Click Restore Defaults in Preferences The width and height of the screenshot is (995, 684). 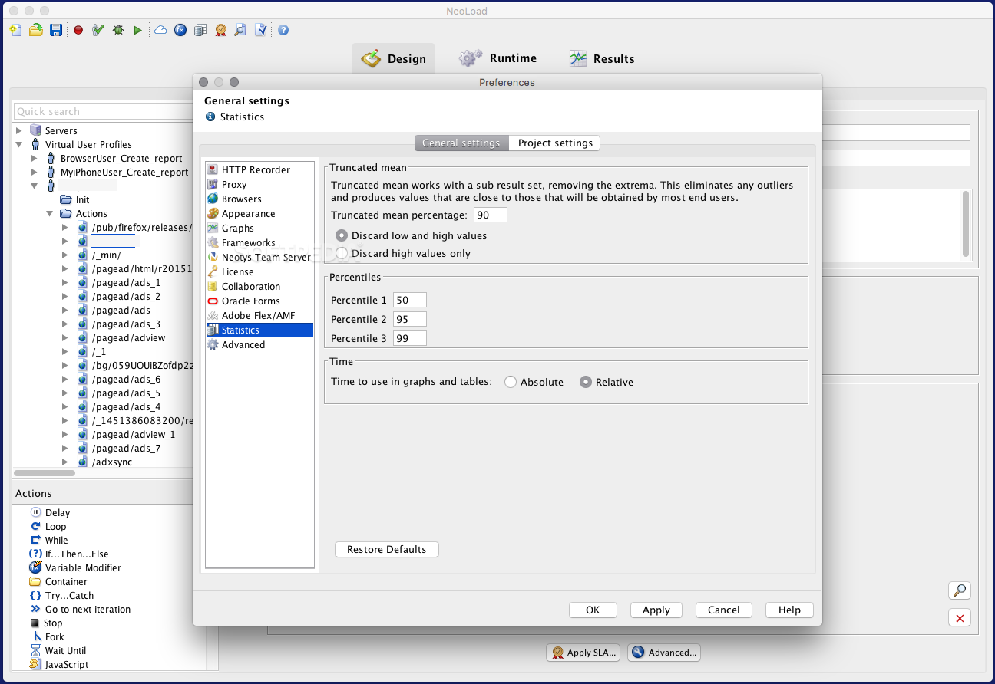[386, 549]
